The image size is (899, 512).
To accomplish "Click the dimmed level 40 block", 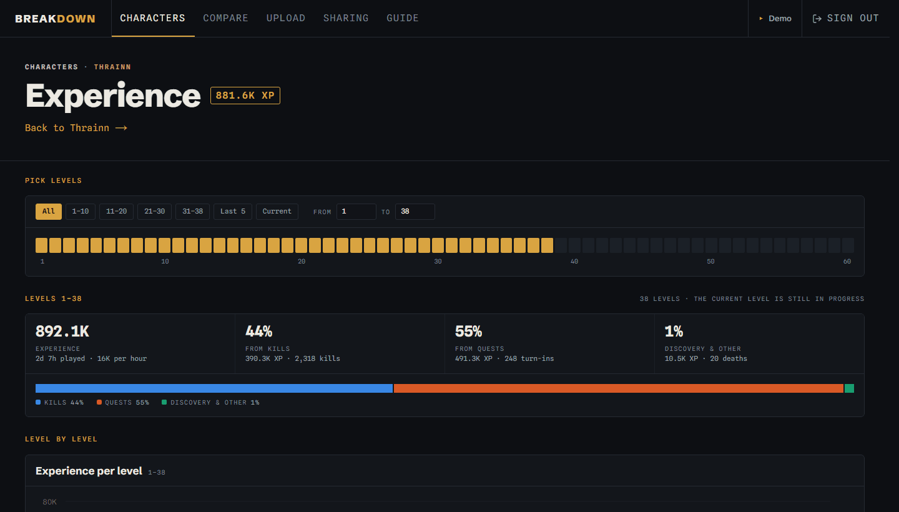I will tap(575, 245).
